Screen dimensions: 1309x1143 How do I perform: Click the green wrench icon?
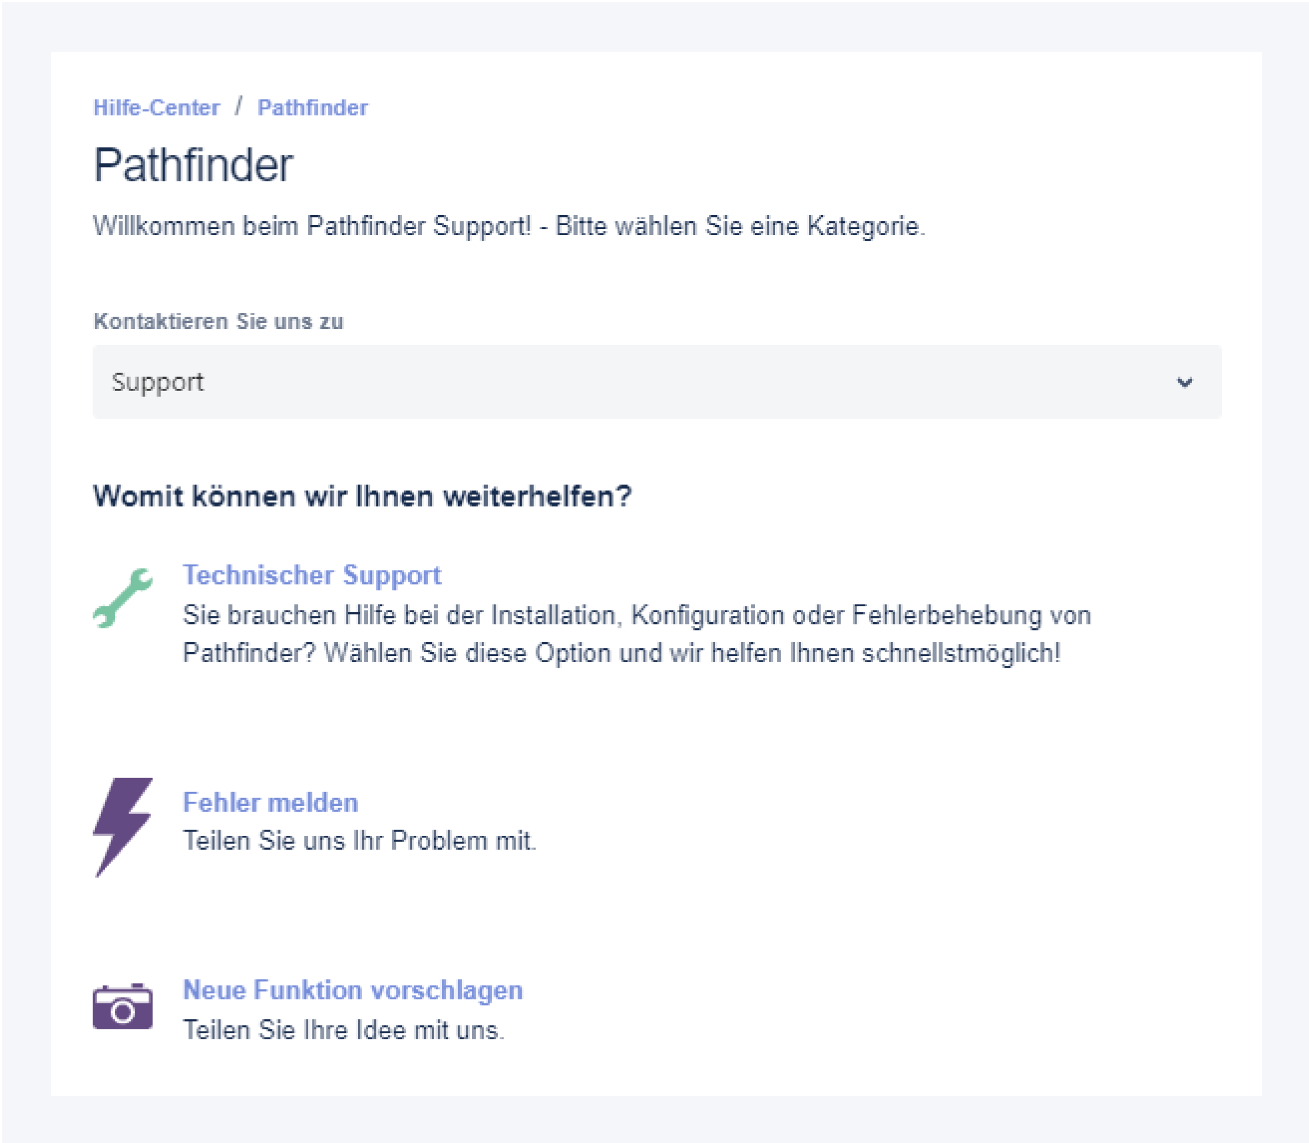[123, 598]
